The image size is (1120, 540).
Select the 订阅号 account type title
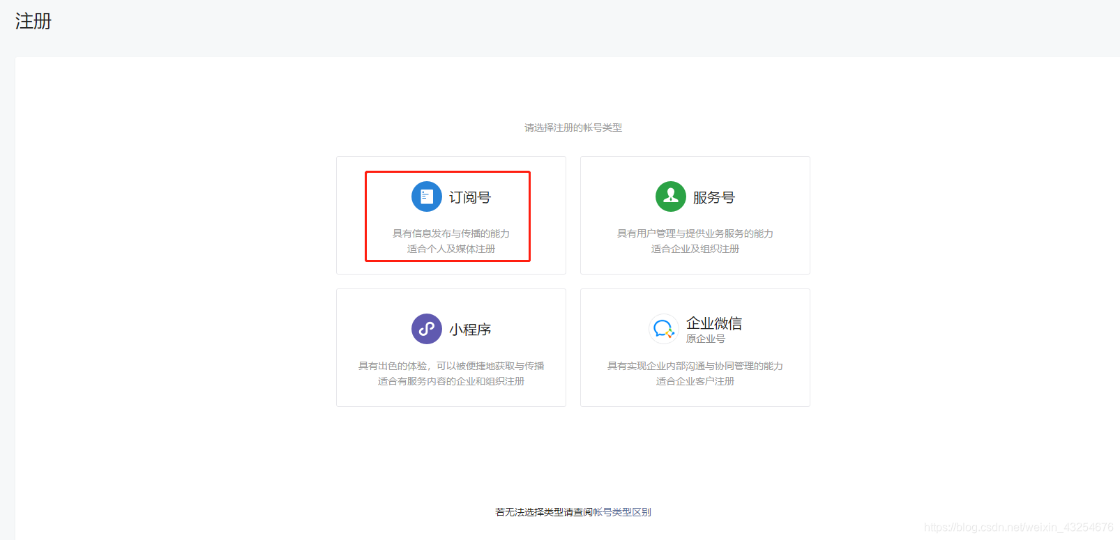click(470, 197)
